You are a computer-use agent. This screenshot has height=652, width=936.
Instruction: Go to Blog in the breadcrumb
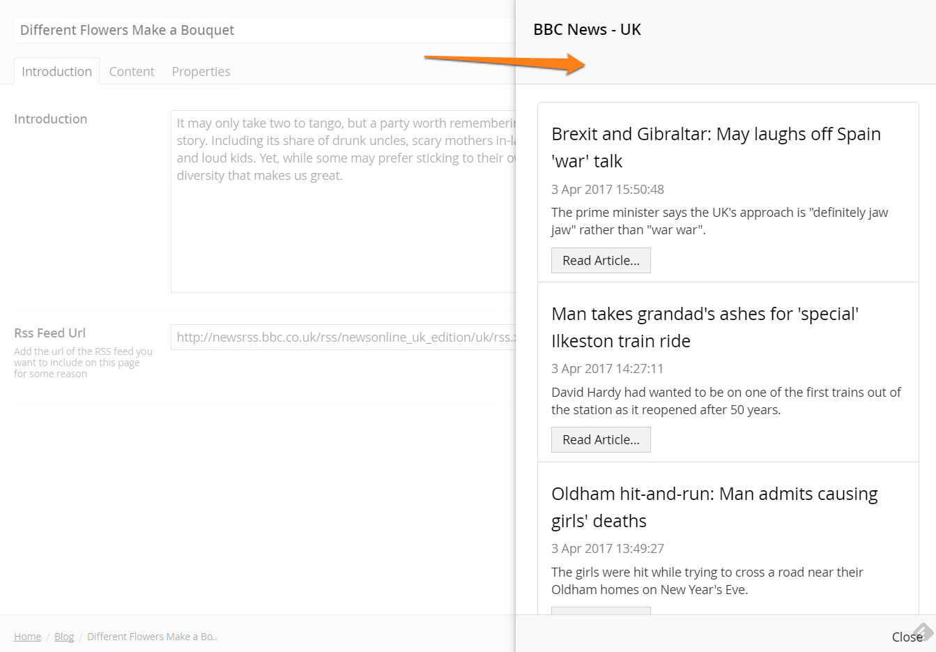[x=64, y=636]
